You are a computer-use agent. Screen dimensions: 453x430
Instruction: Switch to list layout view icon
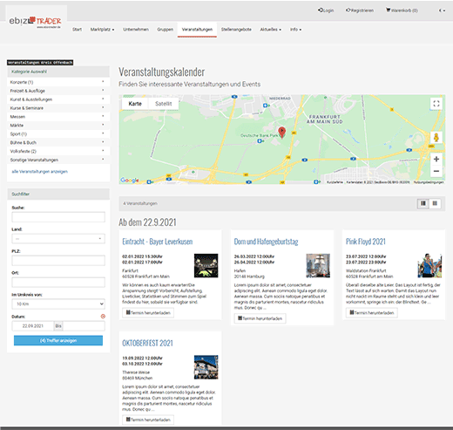423,203
